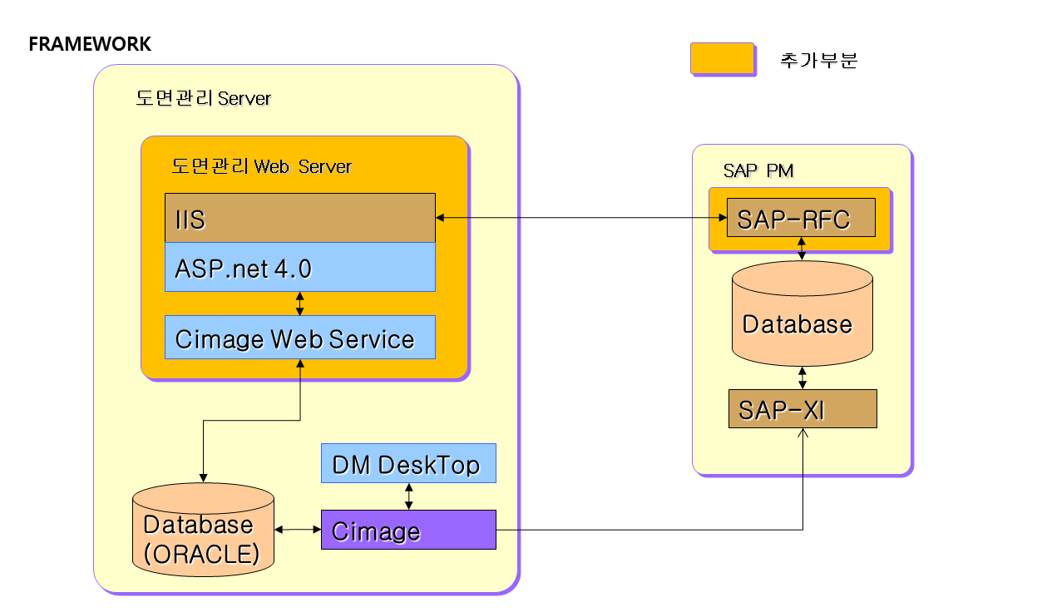Select the Cimage Web Service box
The image size is (1042, 612).
point(299,337)
